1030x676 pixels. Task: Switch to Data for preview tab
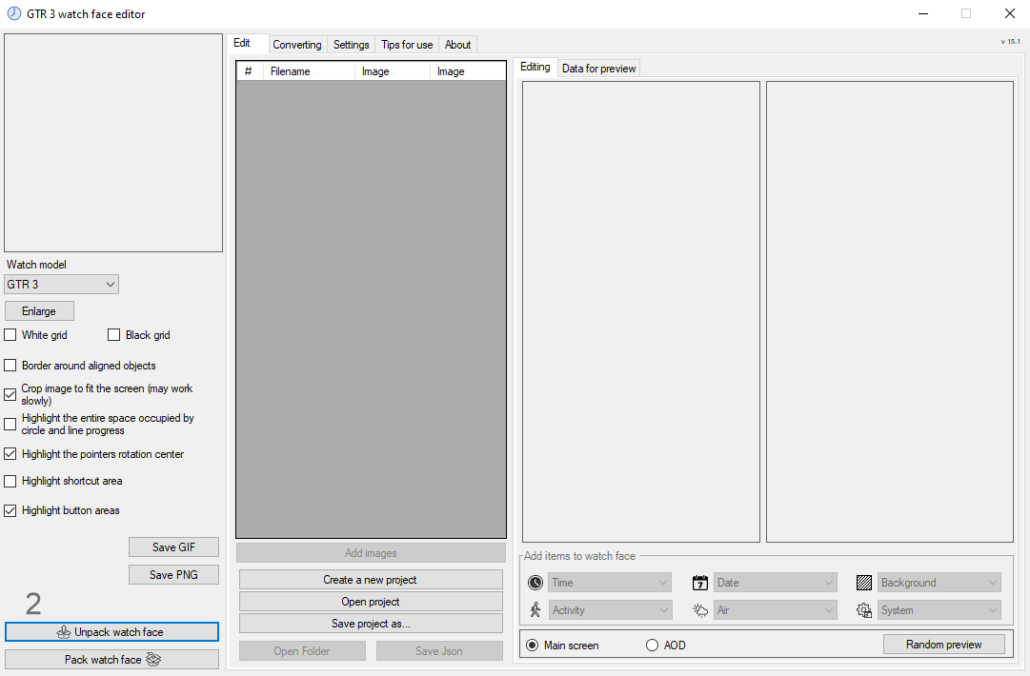click(x=598, y=69)
